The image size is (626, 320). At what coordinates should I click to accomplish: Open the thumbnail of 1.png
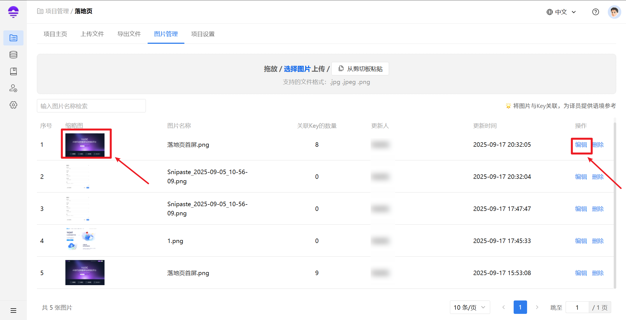82,240
